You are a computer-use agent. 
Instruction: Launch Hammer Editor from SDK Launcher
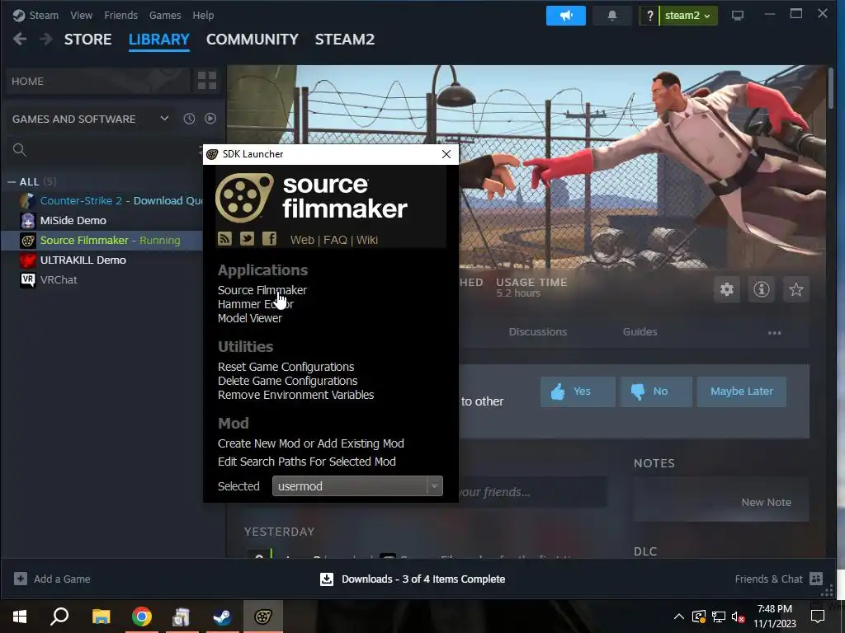256,304
